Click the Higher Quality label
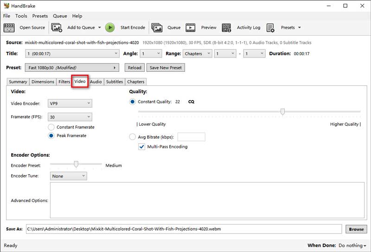The height and width of the screenshot is (252, 371). click(x=345, y=124)
